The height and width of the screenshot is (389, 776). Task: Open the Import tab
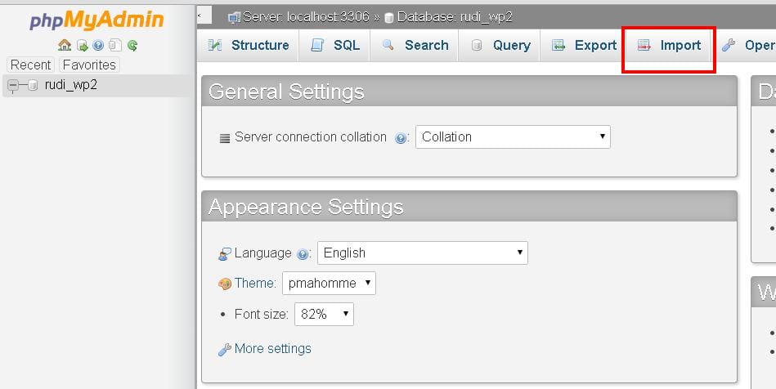pyautogui.click(x=669, y=45)
